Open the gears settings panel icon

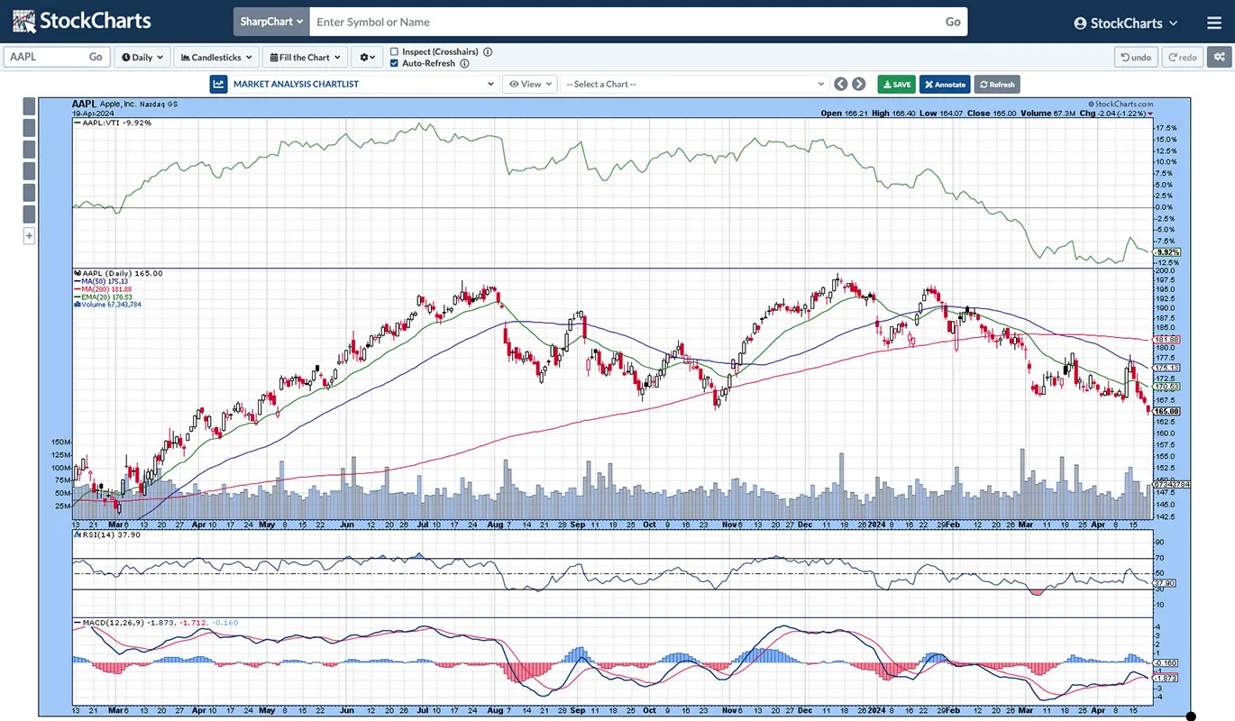coord(1220,57)
